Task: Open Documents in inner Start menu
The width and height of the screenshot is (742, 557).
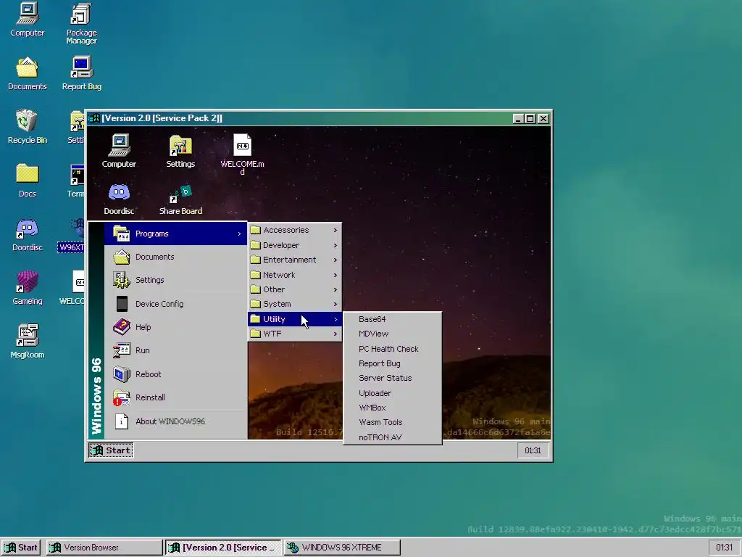Action: (175, 257)
